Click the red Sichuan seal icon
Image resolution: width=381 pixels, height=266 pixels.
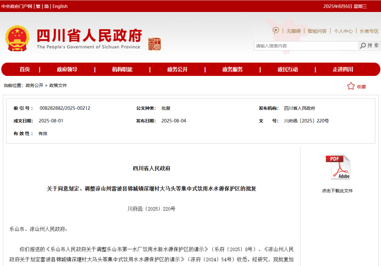tap(154, 44)
